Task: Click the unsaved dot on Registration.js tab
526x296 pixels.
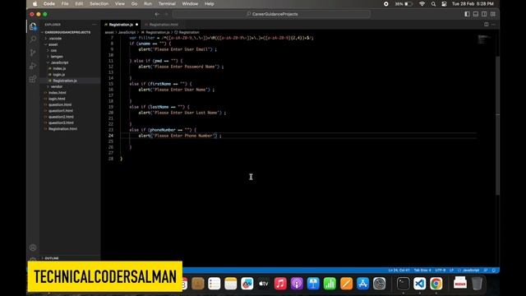Action: (137, 25)
